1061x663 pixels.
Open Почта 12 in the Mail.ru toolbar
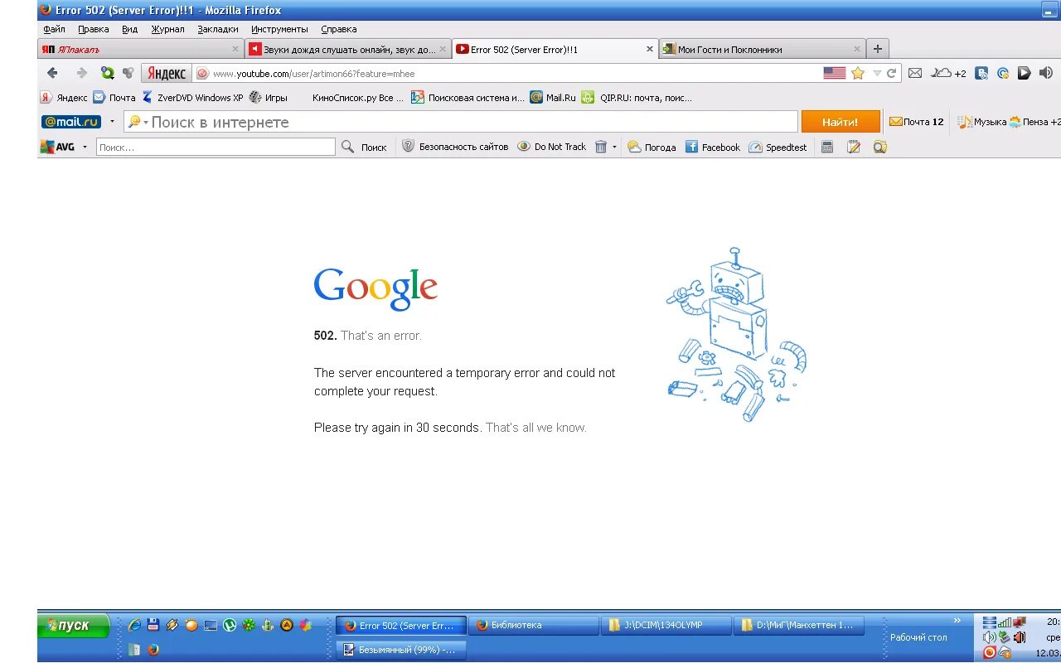pos(917,122)
